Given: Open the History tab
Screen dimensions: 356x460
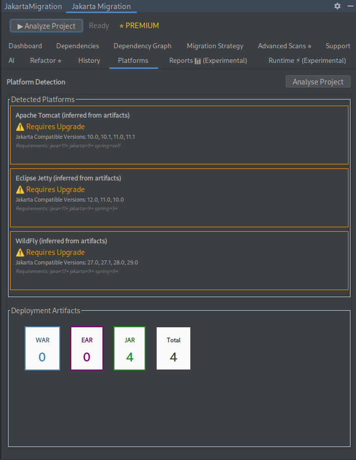Looking at the screenshot, I should [x=89, y=60].
